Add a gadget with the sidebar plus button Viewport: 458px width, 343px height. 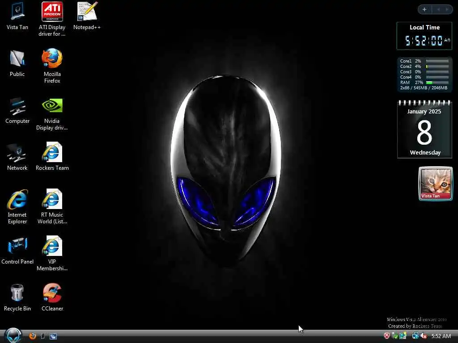pos(424,9)
